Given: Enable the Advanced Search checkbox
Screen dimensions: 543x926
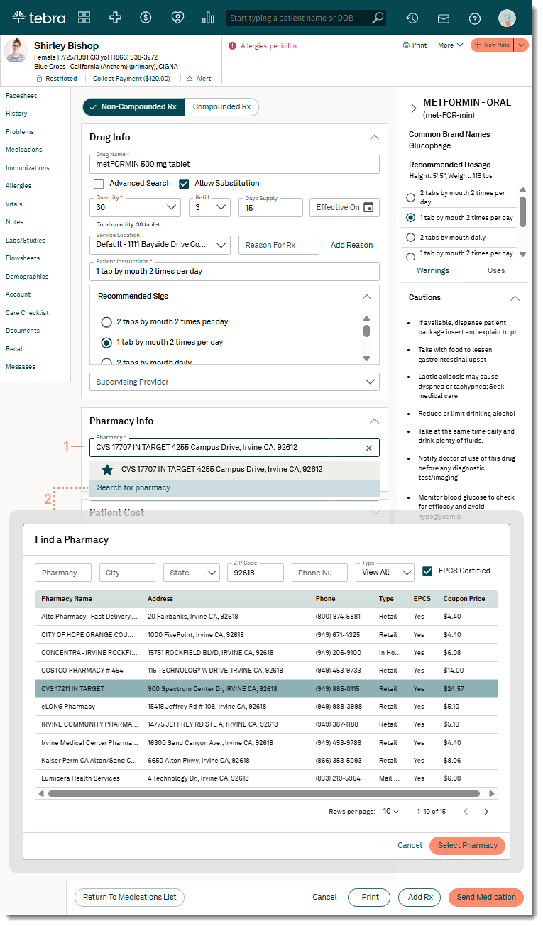Looking at the screenshot, I should coord(99,183).
